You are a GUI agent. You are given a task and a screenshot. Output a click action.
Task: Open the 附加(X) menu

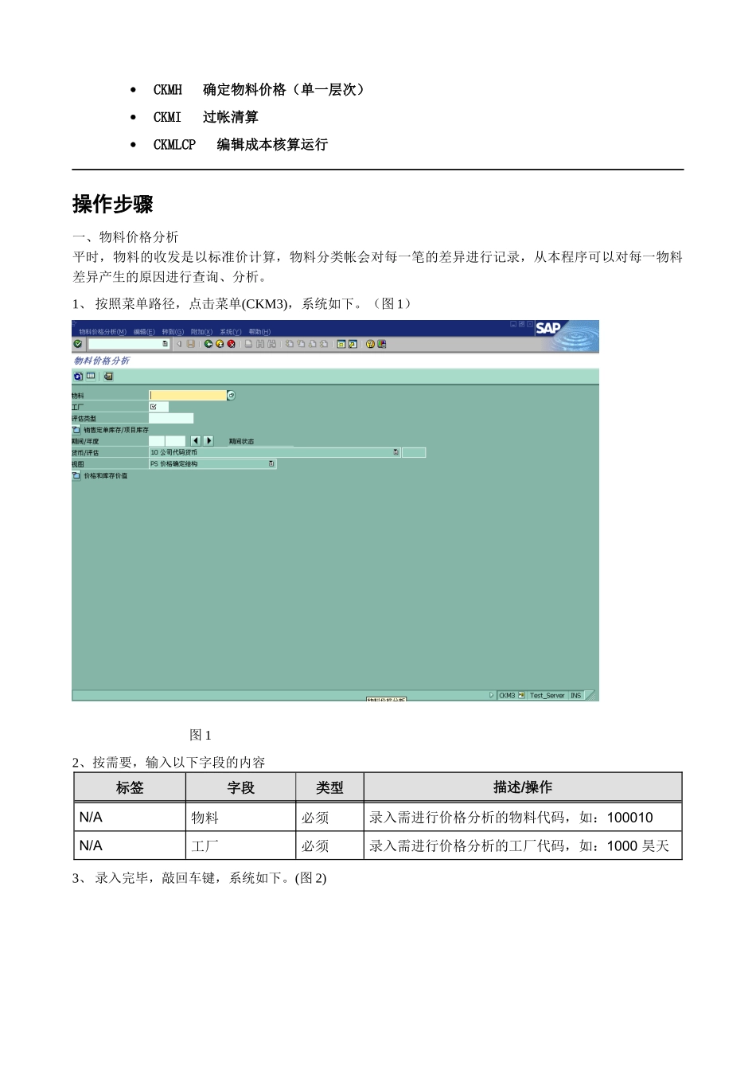coord(201,332)
